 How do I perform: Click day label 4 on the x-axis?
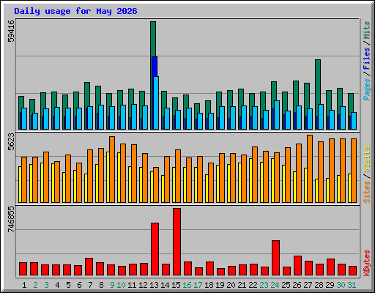click(57, 285)
